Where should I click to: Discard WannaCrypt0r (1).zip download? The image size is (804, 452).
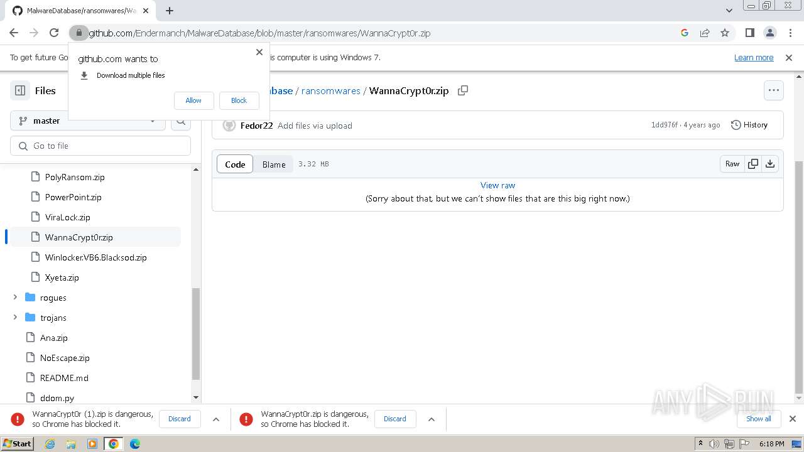[x=180, y=419]
